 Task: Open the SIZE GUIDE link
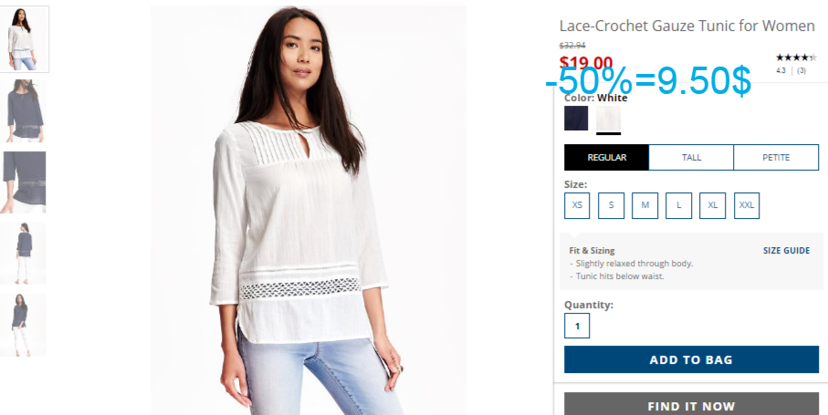tap(786, 251)
